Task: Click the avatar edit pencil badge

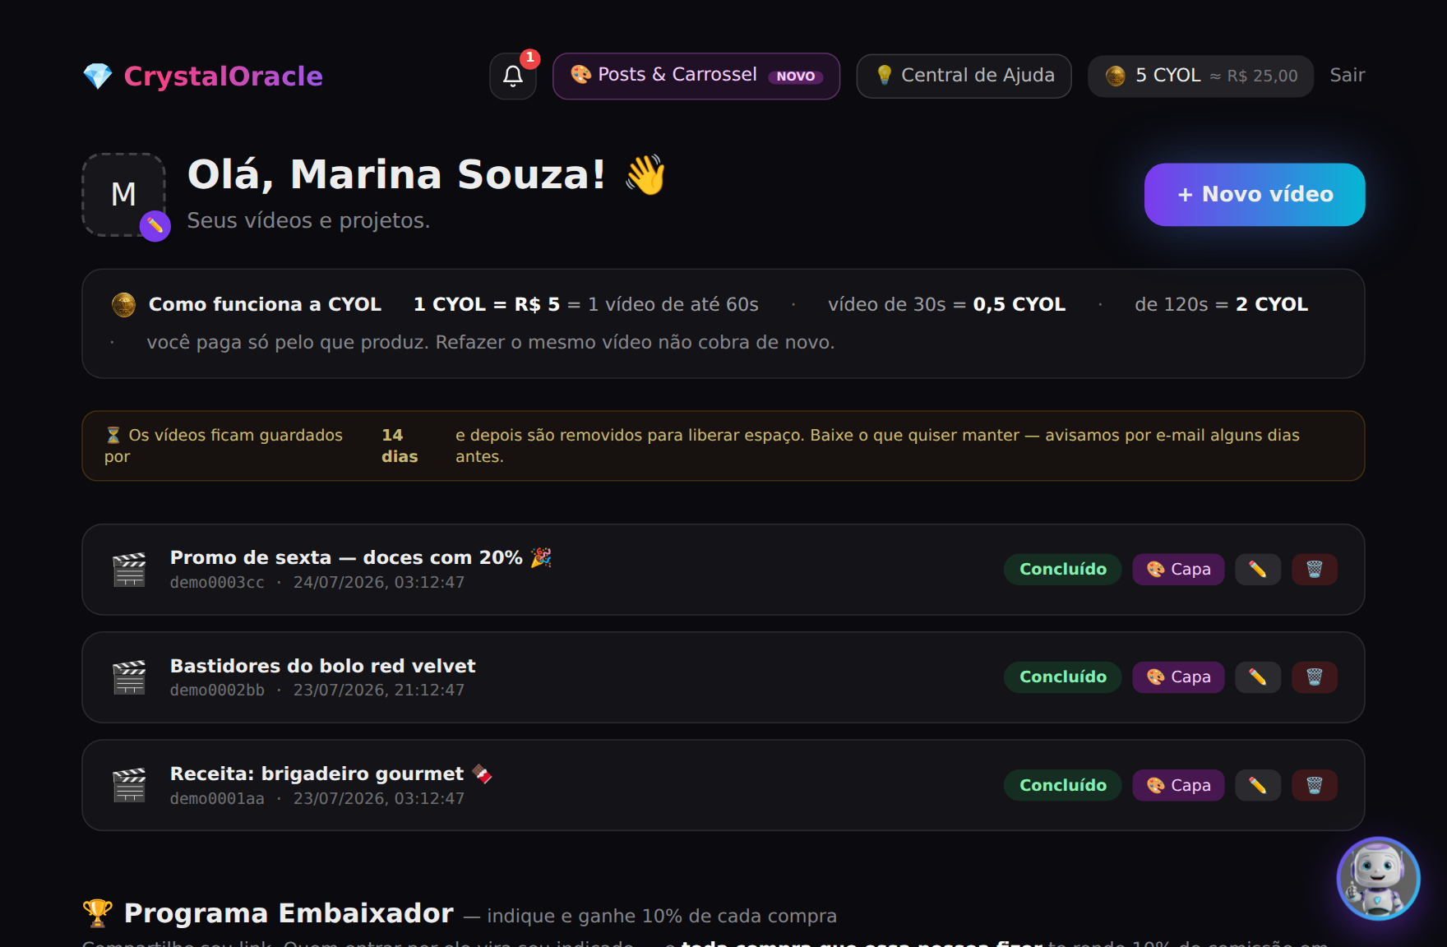Action: (x=155, y=226)
